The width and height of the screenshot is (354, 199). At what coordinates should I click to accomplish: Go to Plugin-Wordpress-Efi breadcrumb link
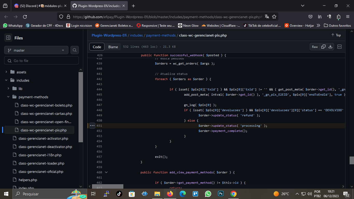109,35
